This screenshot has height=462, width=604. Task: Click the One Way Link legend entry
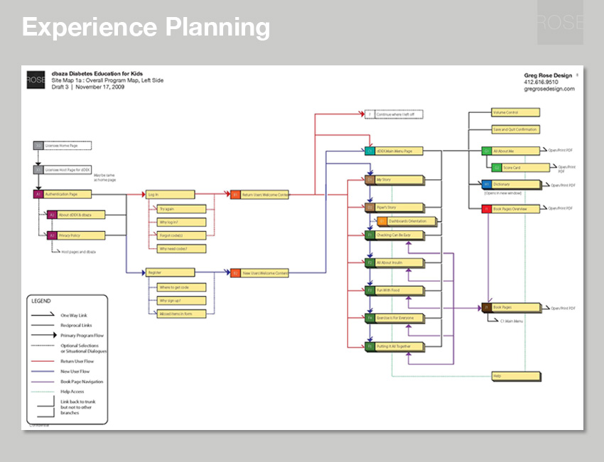[74, 315]
